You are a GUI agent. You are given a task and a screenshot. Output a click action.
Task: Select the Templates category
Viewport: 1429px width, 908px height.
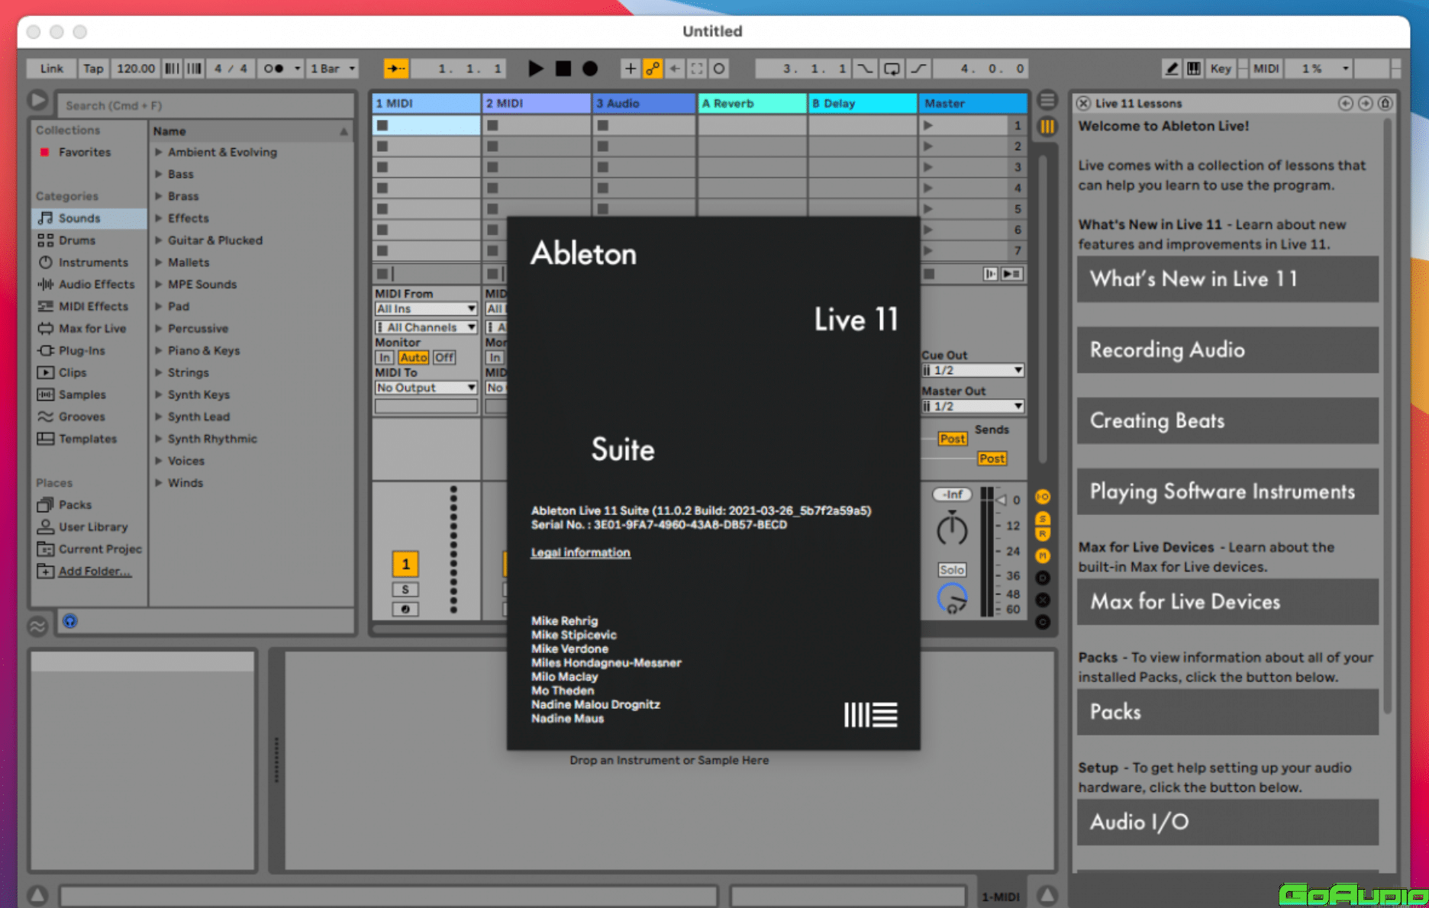[x=88, y=440]
